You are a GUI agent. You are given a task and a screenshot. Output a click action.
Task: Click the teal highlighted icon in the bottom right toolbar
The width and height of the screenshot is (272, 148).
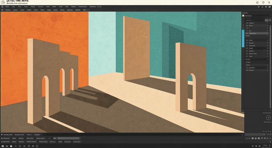coord(259,138)
